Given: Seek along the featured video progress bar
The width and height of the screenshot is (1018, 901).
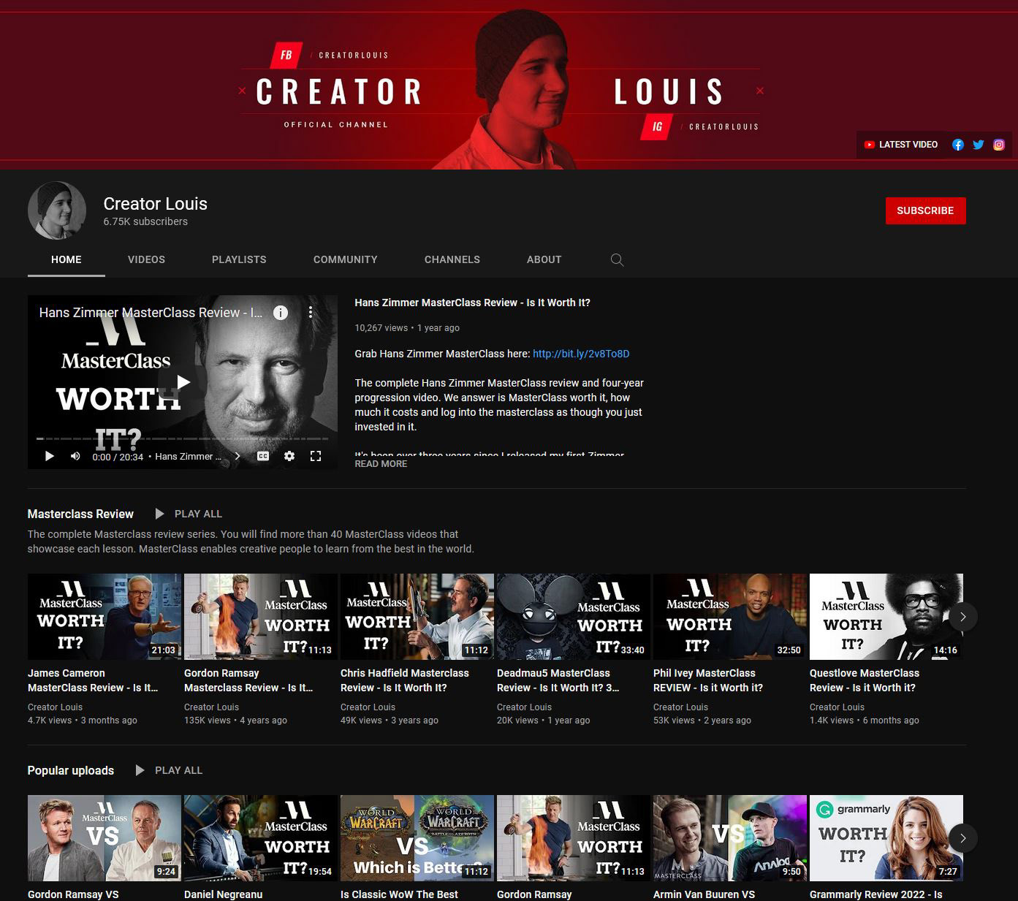Looking at the screenshot, I should coord(183,438).
